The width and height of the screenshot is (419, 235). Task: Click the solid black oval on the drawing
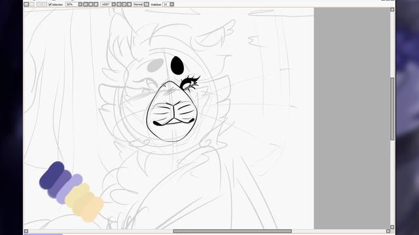[177, 65]
